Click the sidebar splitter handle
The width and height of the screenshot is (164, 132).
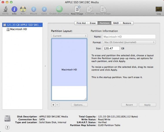45,66
